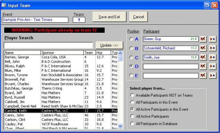Click the Event name field

[35, 20]
